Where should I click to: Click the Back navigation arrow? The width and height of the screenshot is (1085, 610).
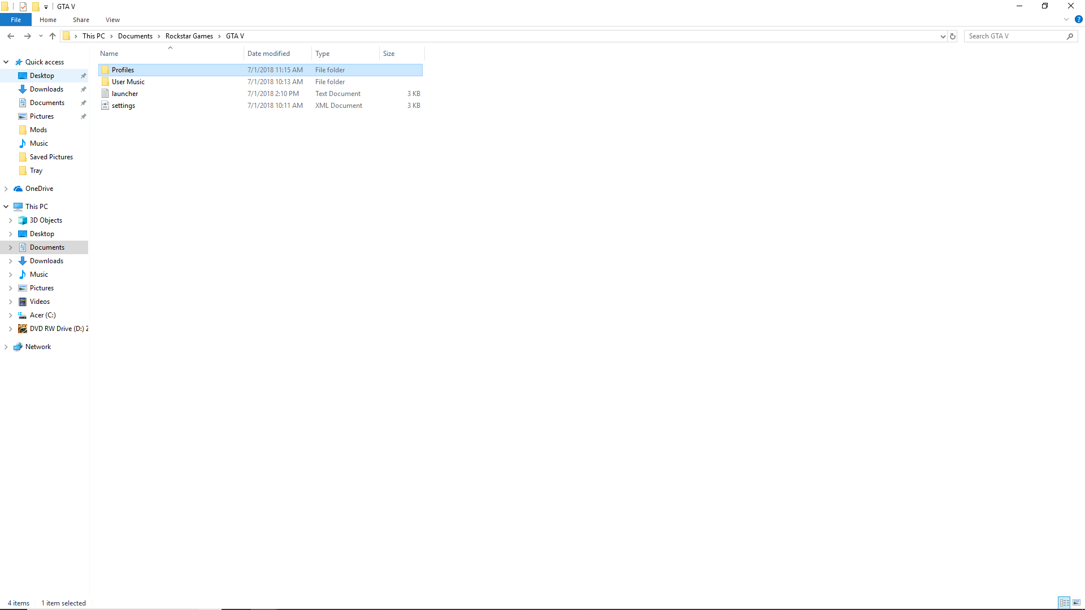pyautogui.click(x=11, y=36)
